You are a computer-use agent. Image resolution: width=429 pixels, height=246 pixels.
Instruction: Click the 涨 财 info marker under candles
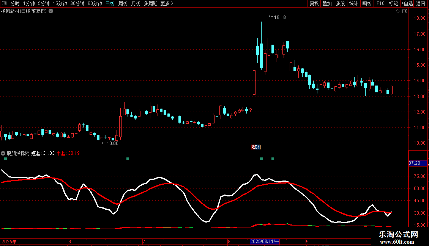tap(256, 147)
